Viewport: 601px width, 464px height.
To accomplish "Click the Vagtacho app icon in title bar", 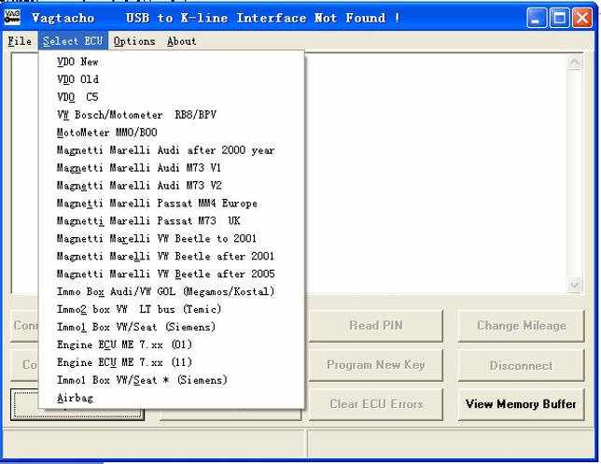I will coord(12,17).
